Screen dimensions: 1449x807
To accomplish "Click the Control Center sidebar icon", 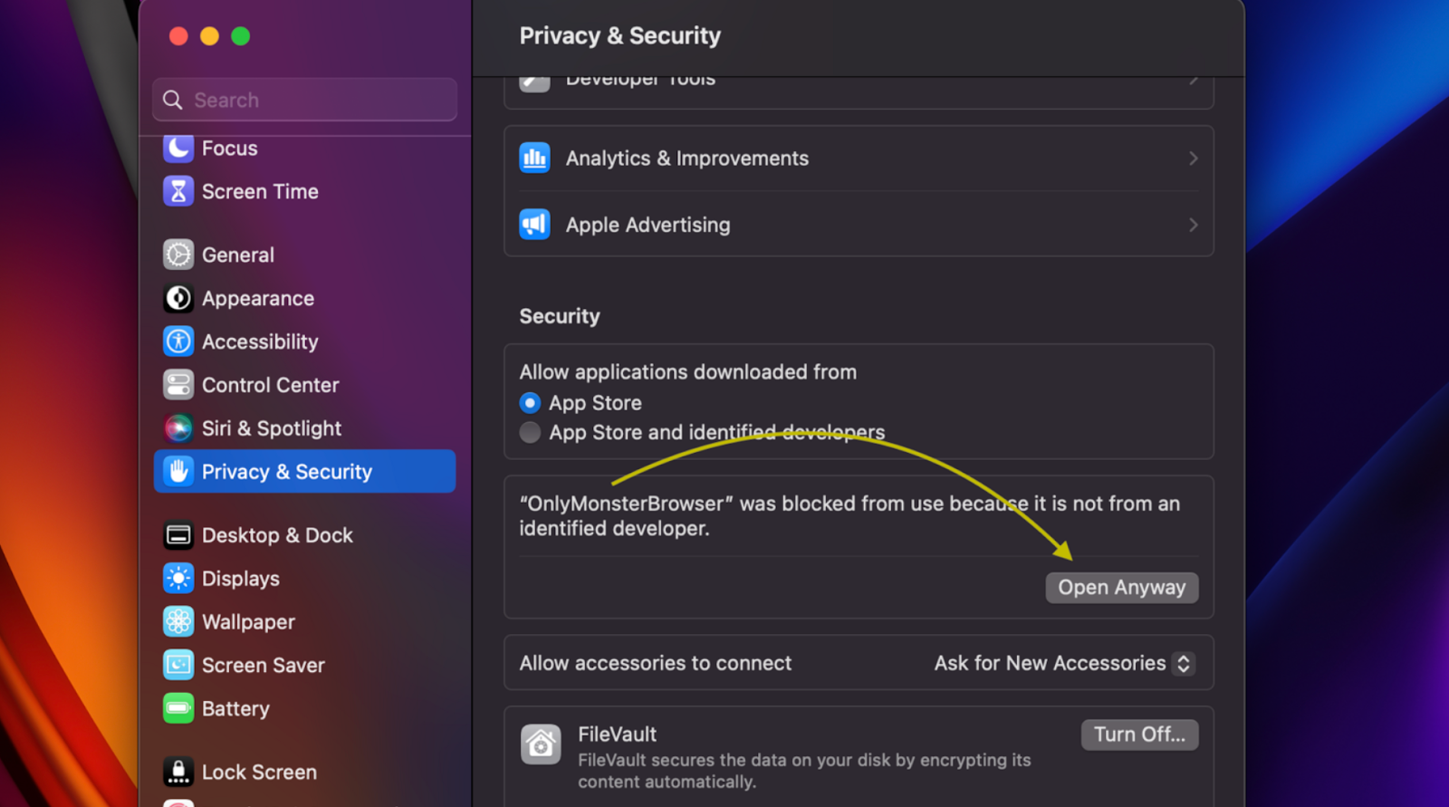I will click(x=178, y=385).
